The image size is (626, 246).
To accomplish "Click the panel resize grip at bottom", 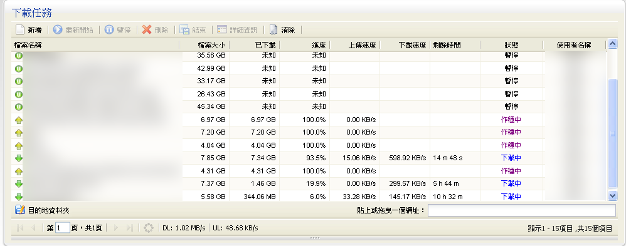I will pos(315,238).
